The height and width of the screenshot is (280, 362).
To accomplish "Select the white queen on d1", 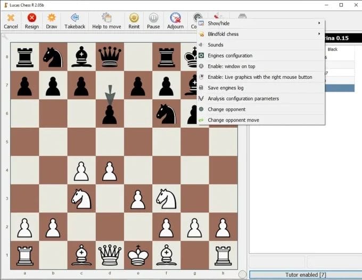I will [x=110, y=256].
